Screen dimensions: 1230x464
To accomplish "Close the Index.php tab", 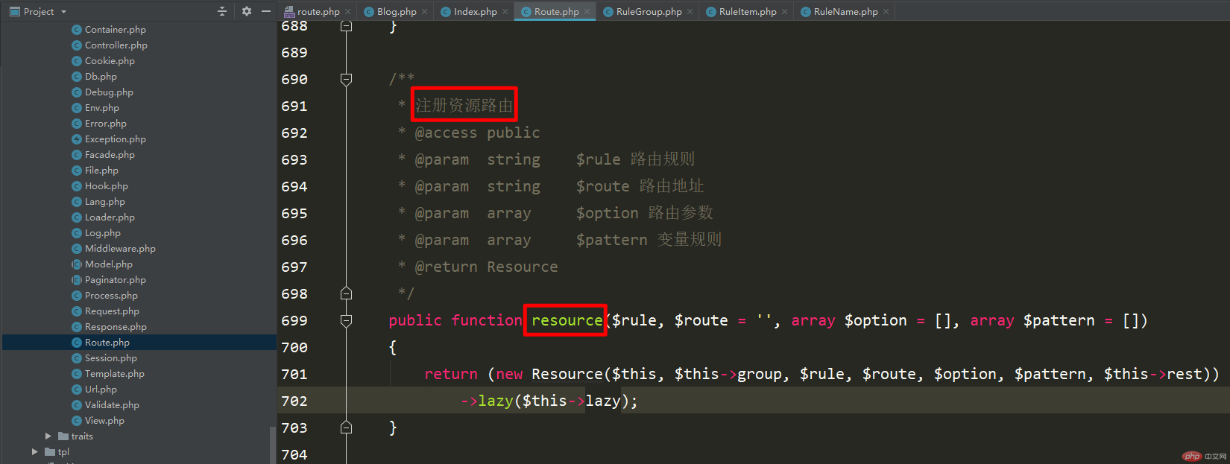I will click(505, 12).
